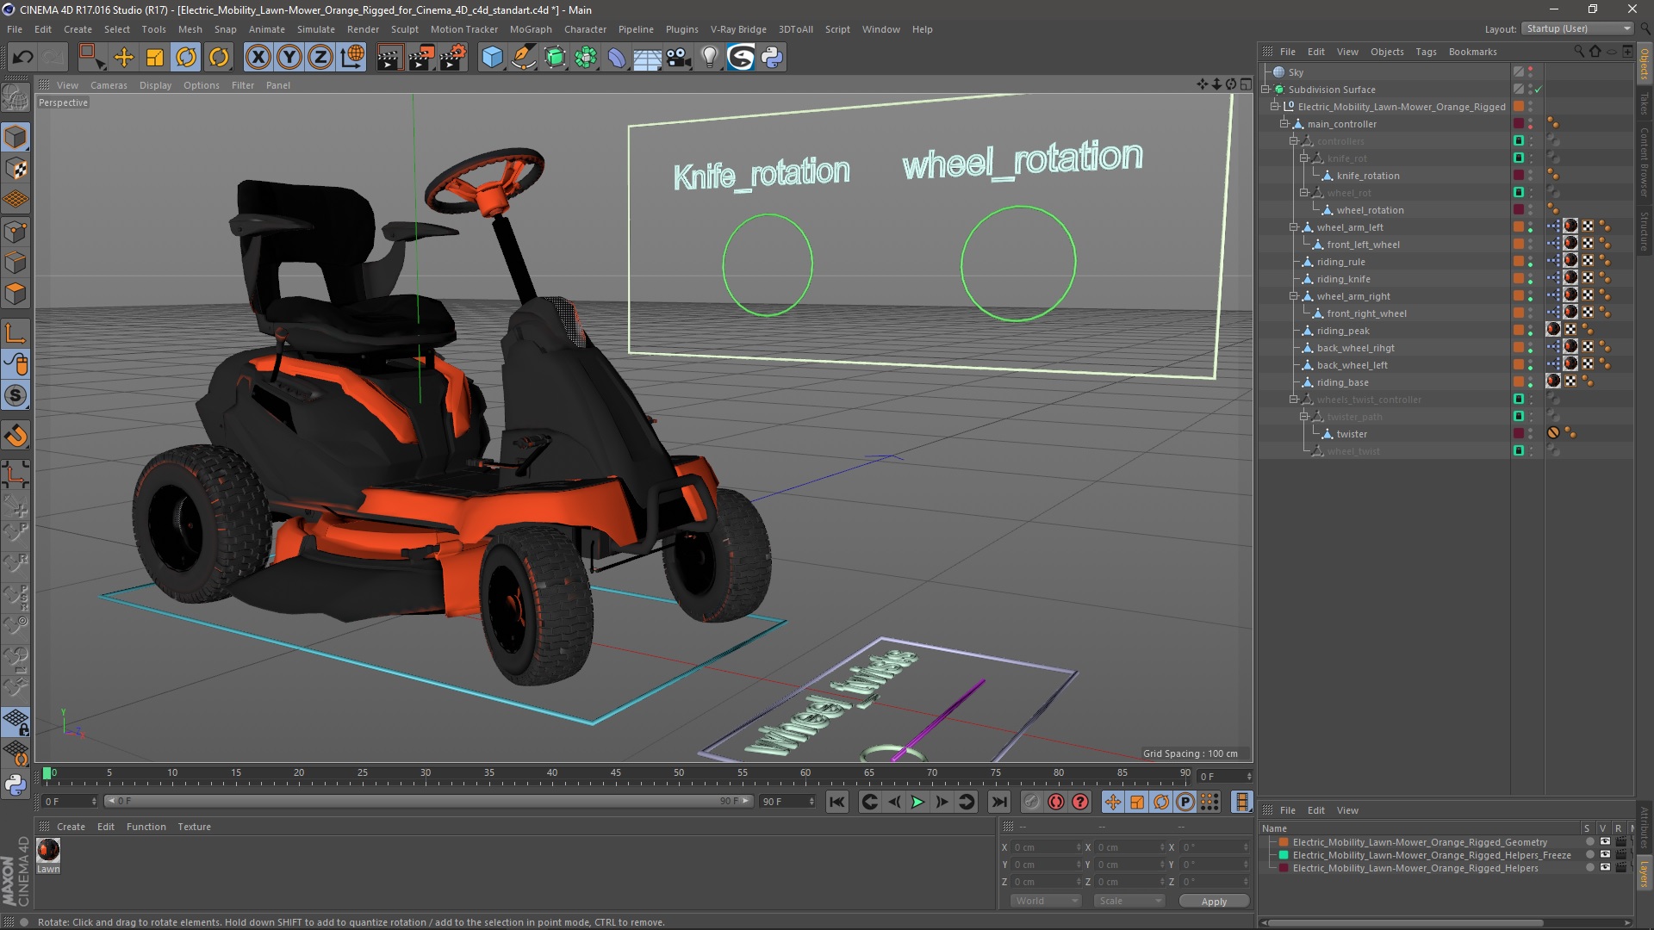
Task: Select the knife_rotation object
Action: 1367,176
